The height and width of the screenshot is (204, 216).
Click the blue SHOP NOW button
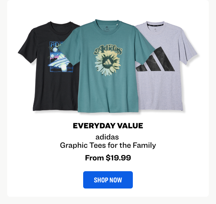(108, 180)
